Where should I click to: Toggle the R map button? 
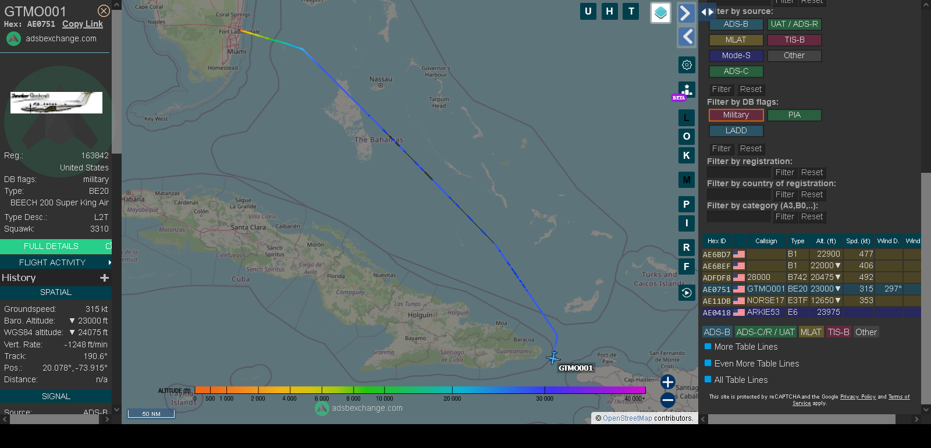coord(687,247)
